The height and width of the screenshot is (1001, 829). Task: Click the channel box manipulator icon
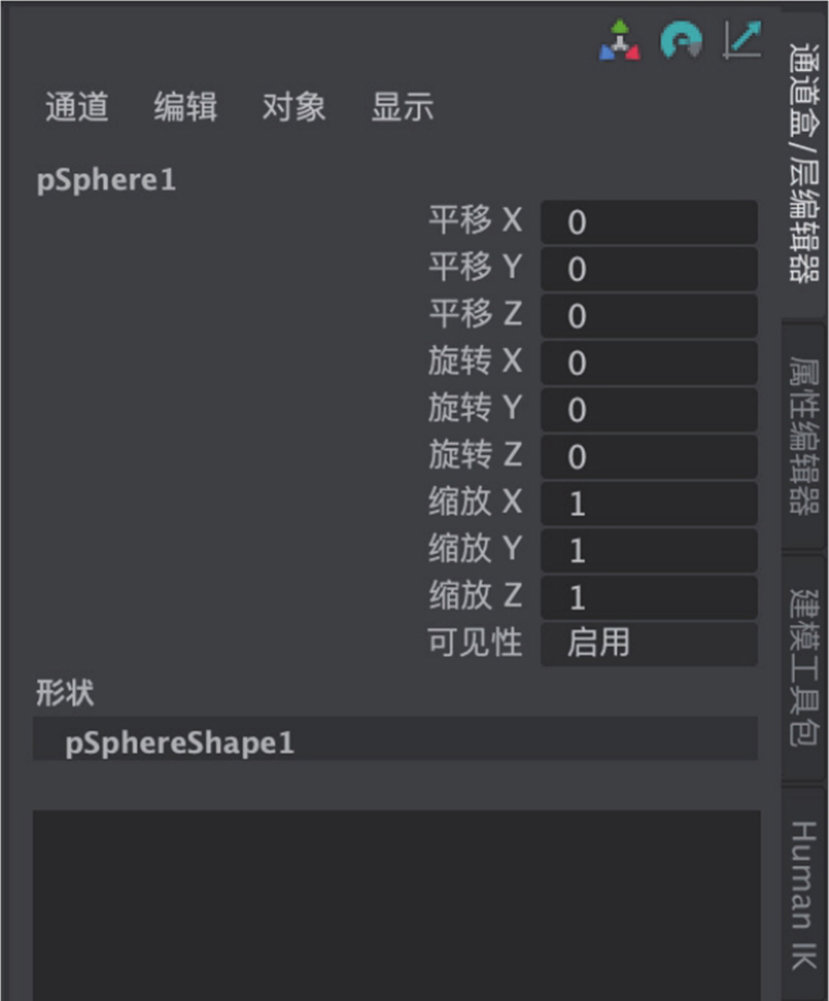pos(620,40)
